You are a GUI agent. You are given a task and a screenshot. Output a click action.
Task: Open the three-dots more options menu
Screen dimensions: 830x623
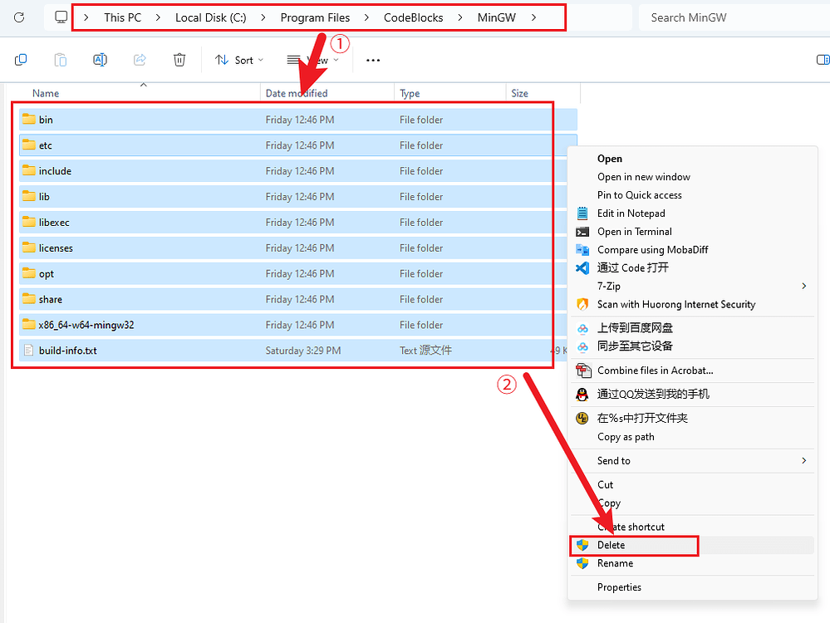373,61
